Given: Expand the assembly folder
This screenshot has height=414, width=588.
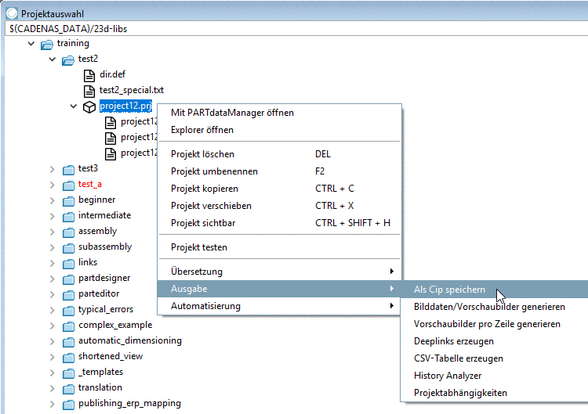Looking at the screenshot, I should coord(52,232).
